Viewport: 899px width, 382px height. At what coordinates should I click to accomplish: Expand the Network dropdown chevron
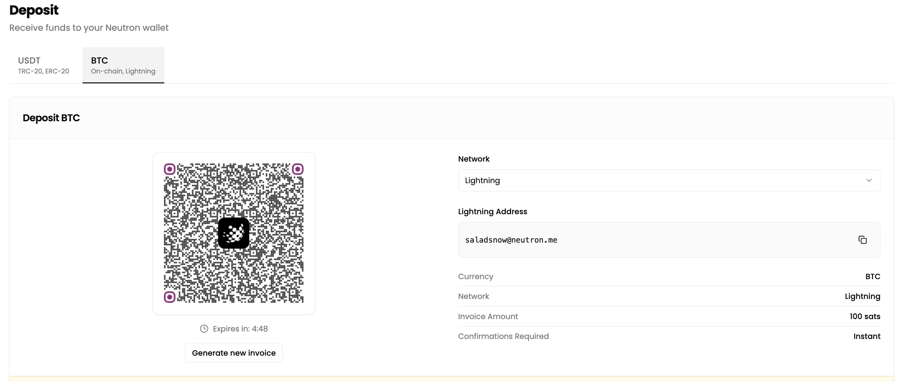[869, 180]
